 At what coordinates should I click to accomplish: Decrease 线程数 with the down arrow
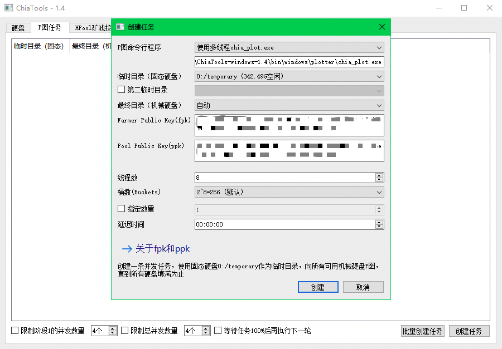[379, 180]
